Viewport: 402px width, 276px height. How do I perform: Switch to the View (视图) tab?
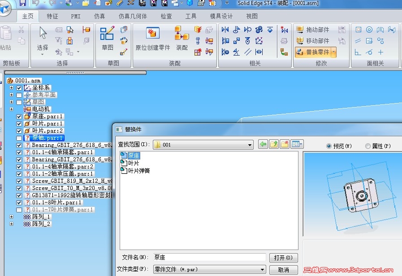252,16
